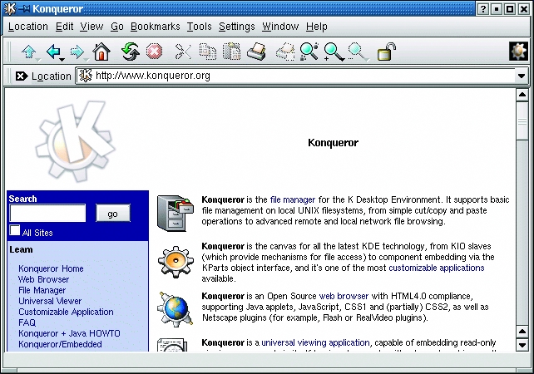
Task: Clear the location bar with the X button
Action: [x=21, y=76]
